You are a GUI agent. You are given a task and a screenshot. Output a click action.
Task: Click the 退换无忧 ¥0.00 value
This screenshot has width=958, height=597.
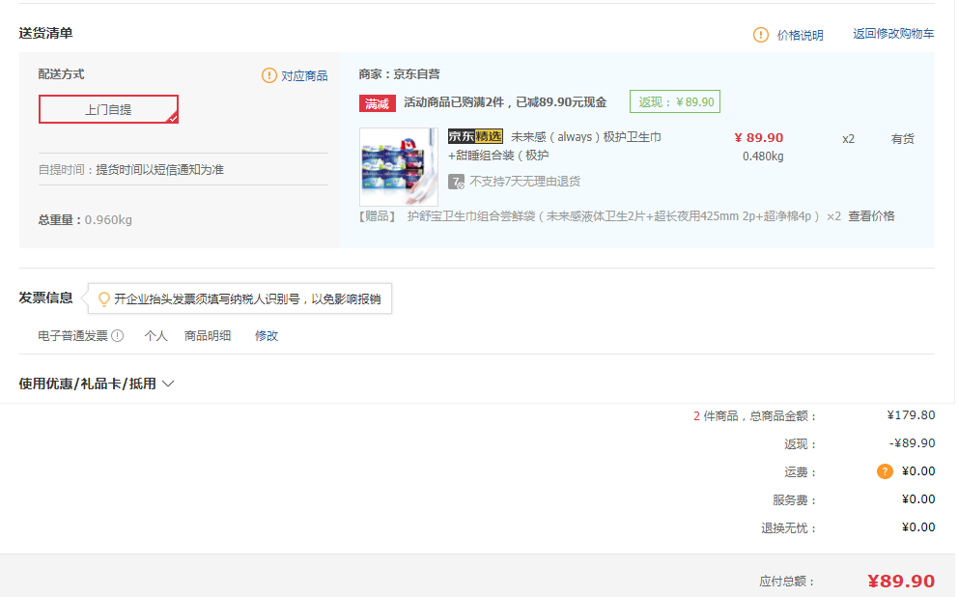pos(918,527)
